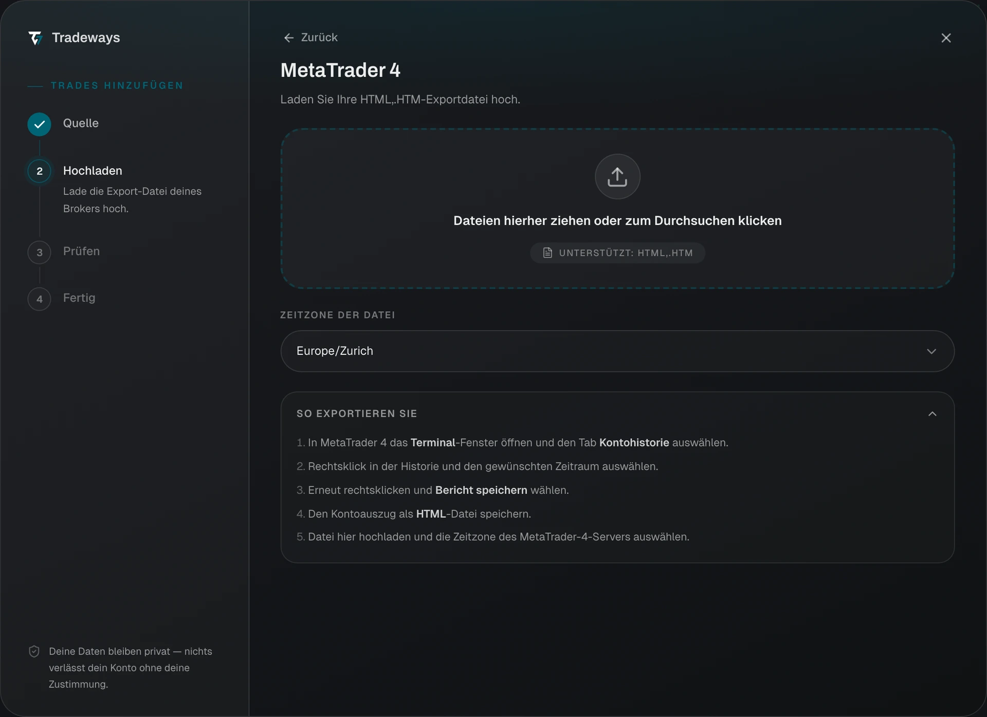The image size is (987, 717).
Task: Click export step 1 mentioning Terminal and Kontohistorie
Action: (513, 443)
